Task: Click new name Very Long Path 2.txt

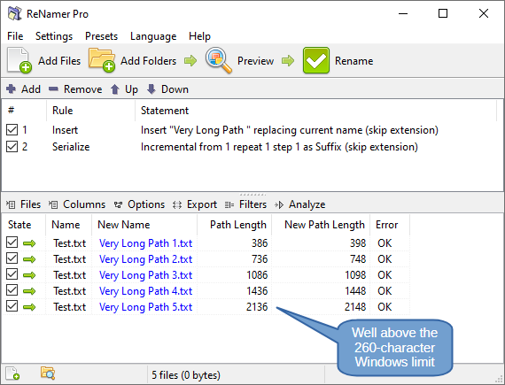Action: tap(145, 259)
